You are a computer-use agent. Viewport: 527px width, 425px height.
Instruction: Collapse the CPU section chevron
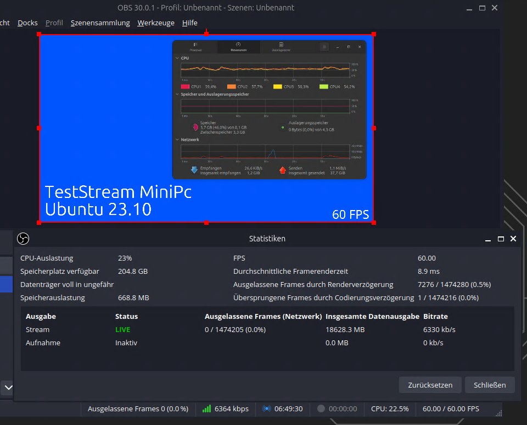tap(177, 58)
